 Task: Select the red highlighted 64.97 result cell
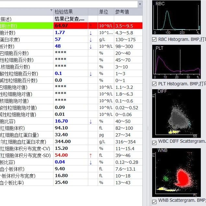70,26
